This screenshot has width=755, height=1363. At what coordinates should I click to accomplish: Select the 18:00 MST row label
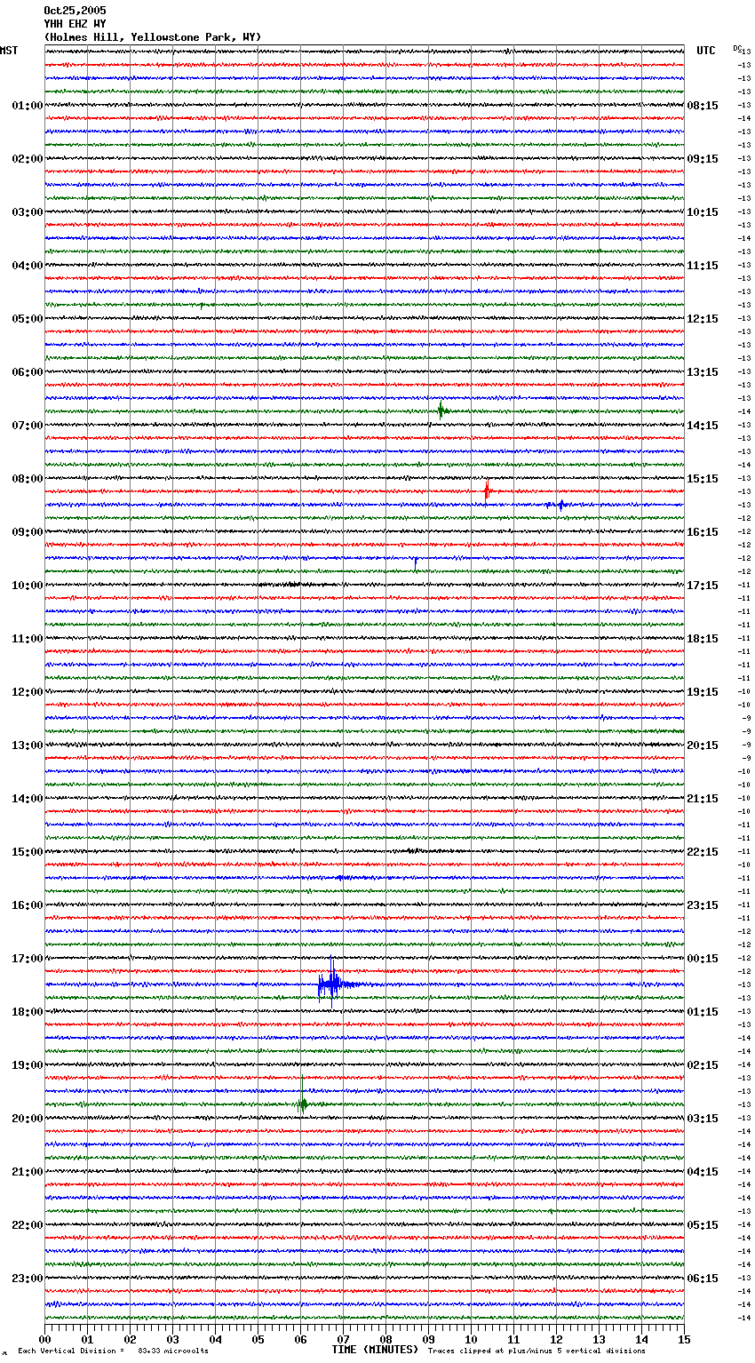(x=27, y=1012)
